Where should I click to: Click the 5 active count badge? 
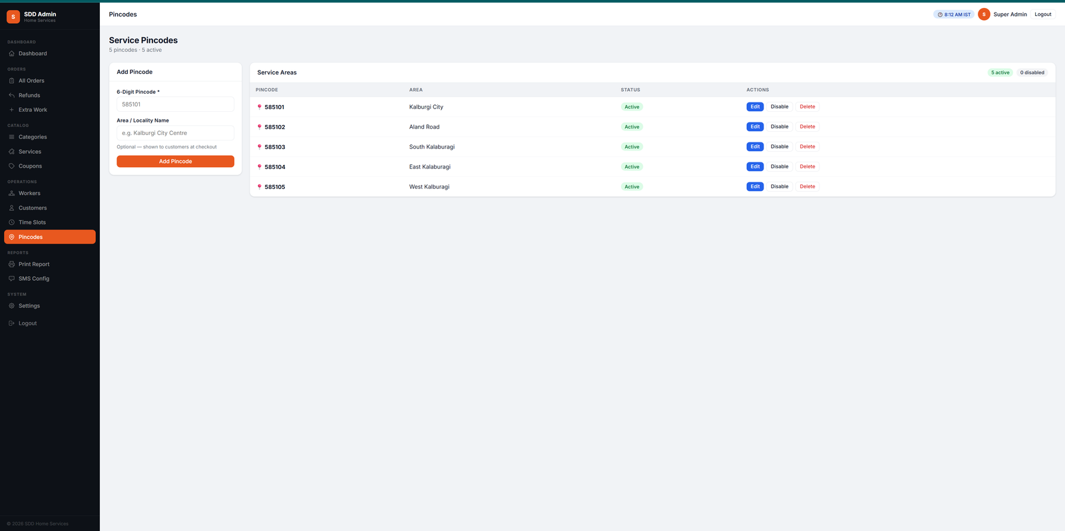tap(1000, 73)
